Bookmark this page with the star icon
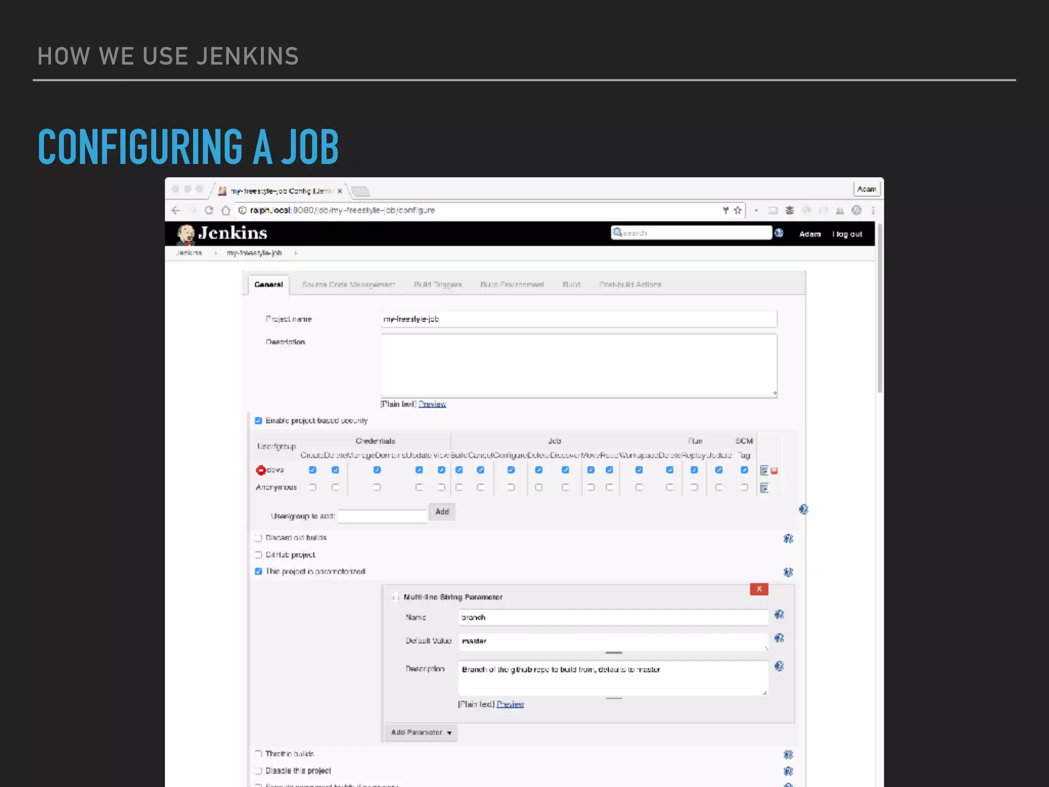The image size is (1049, 787). pyautogui.click(x=738, y=210)
